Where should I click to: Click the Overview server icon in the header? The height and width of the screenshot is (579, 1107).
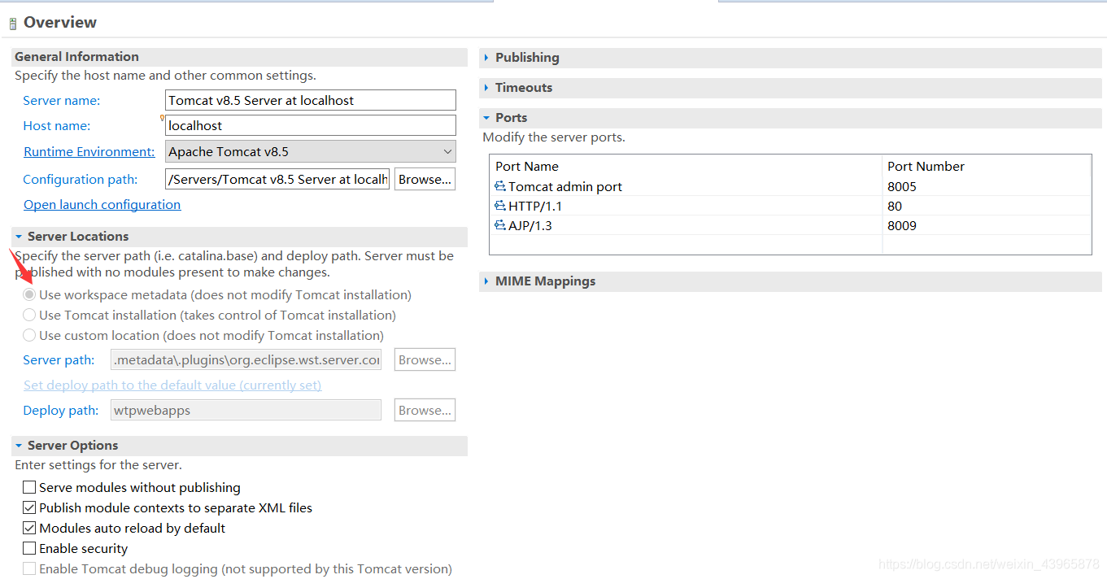(13, 24)
